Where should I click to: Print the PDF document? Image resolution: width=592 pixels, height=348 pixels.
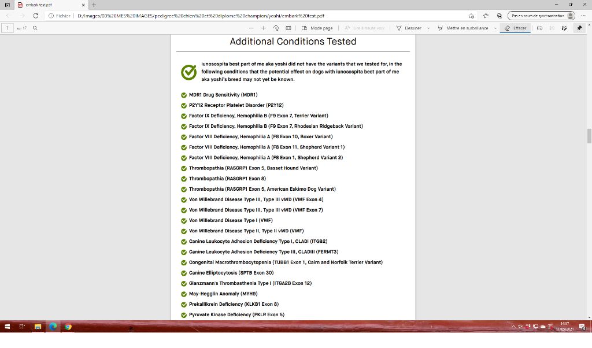pyautogui.click(x=539, y=28)
